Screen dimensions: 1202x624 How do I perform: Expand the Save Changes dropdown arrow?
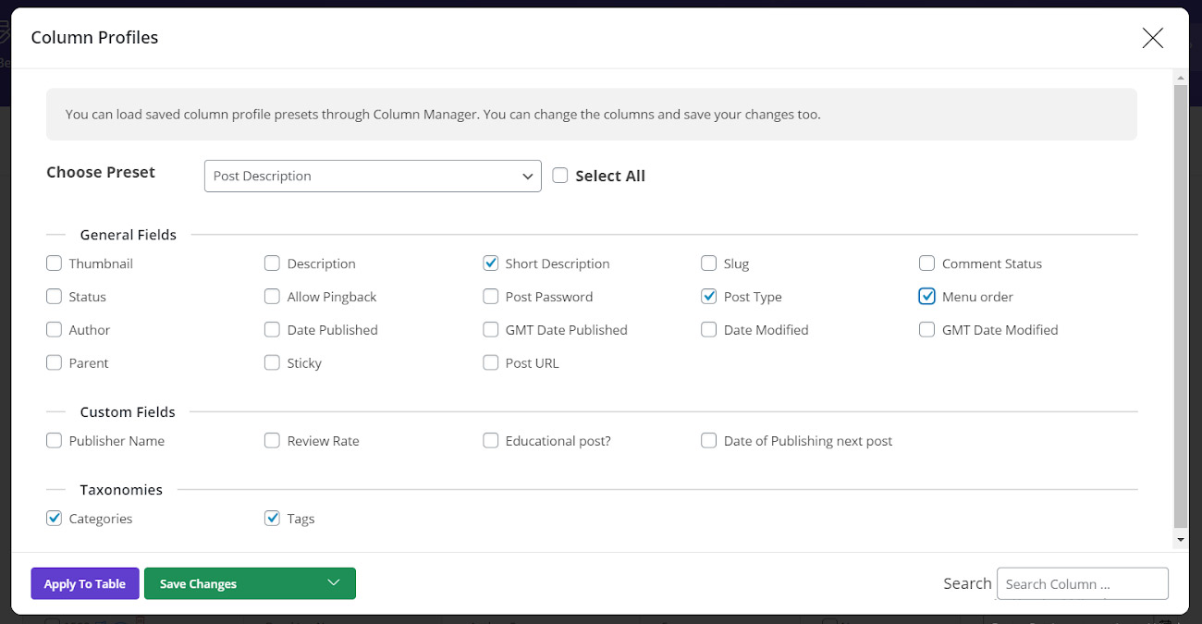334,583
